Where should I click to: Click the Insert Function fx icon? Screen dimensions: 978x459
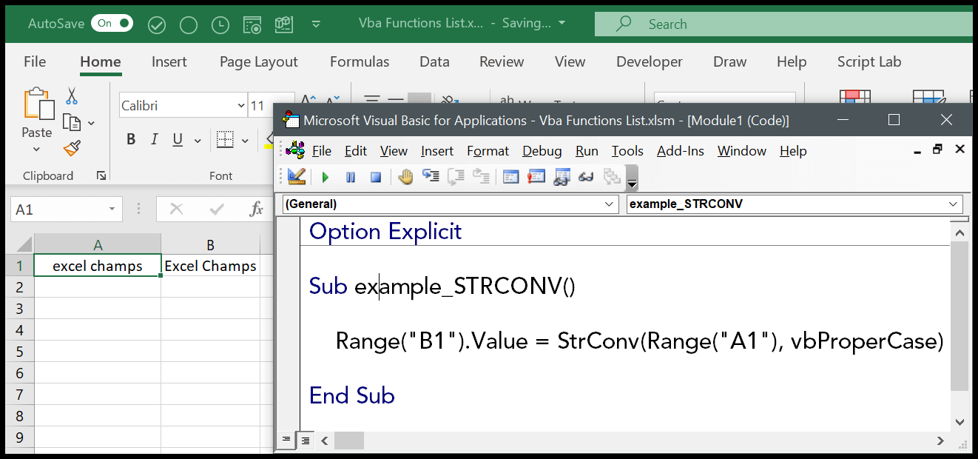tap(257, 210)
